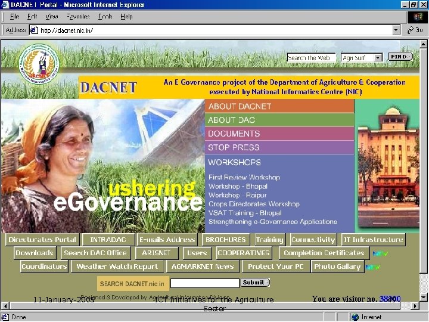Viewport: 429px width, 322px height.
Task: Click the vertical scrollbar up arrow
Action: click(x=423, y=44)
